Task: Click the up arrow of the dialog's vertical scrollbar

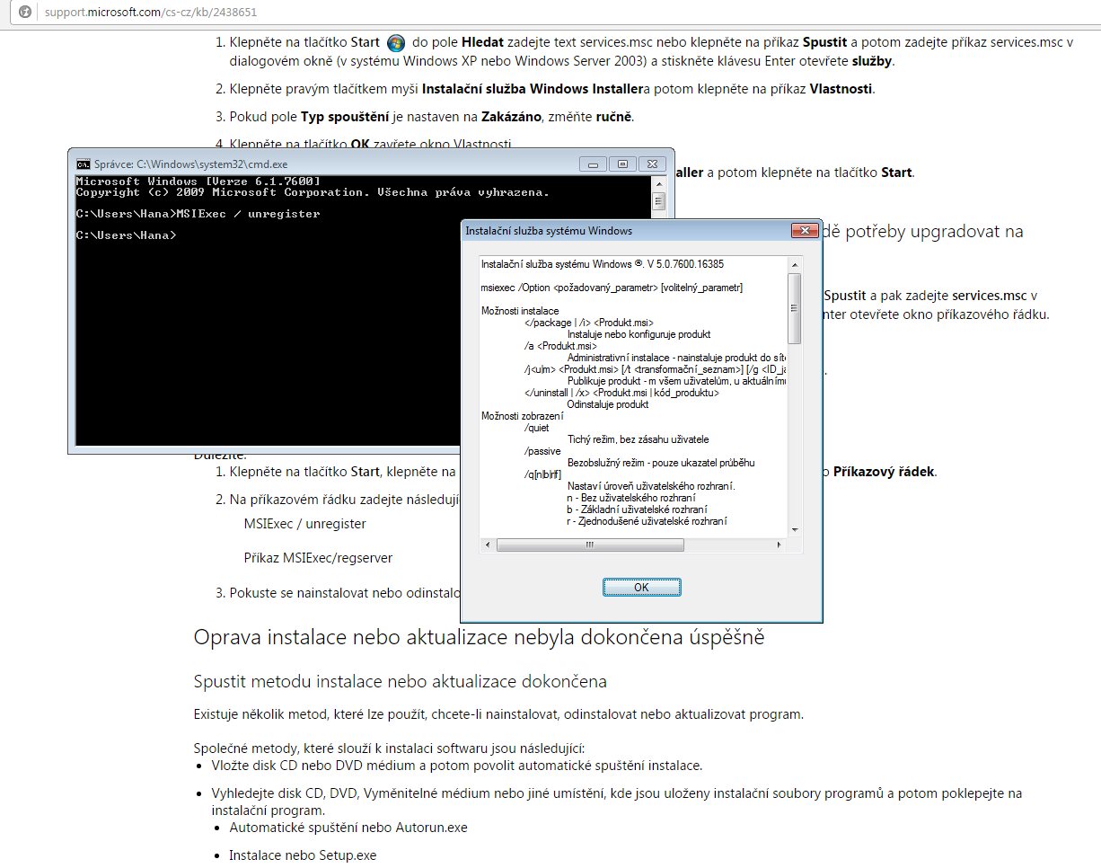Action: coord(795,264)
